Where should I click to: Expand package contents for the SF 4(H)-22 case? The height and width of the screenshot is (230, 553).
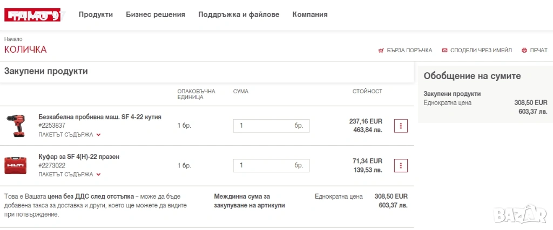pos(69,175)
